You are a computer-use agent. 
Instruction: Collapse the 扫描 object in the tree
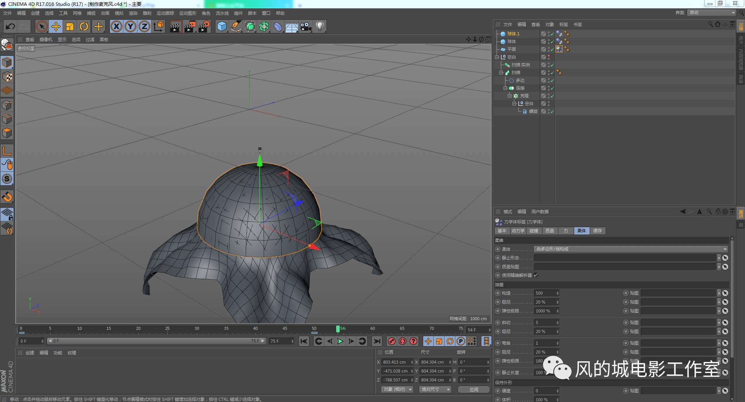pos(501,72)
